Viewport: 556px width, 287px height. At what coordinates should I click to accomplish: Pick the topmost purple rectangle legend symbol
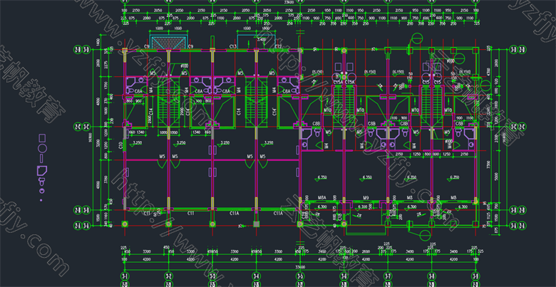[x=41, y=138]
